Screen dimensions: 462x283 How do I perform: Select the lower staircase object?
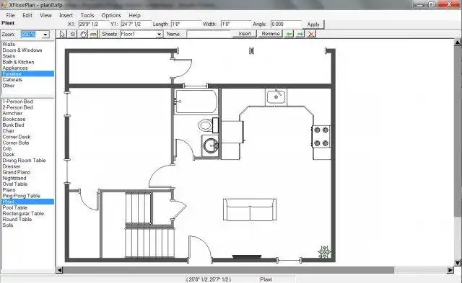point(150,242)
